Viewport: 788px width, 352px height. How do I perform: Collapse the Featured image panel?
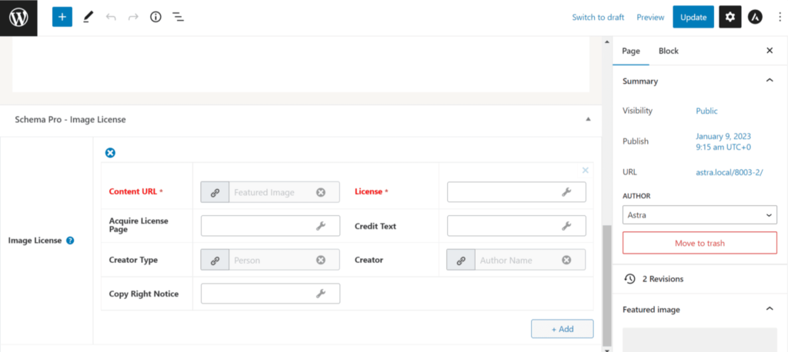[769, 309]
